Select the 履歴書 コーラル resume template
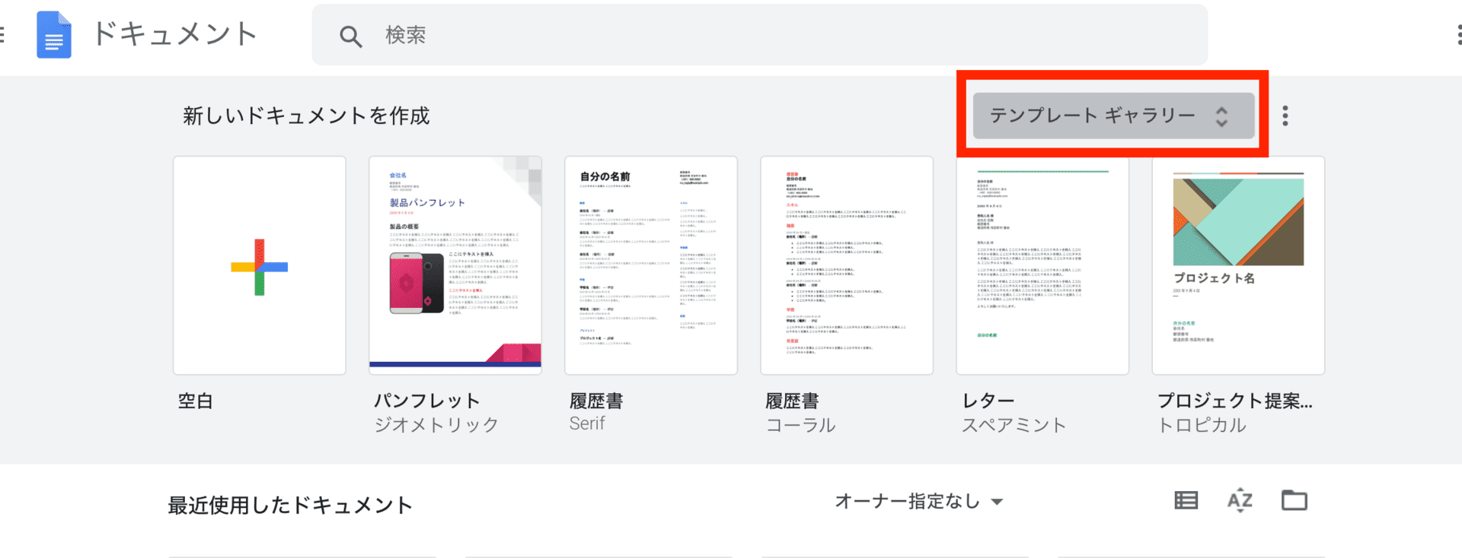The width and height of the screenshot is (1462, 558). pyautogui.click(x=847, y=265)
